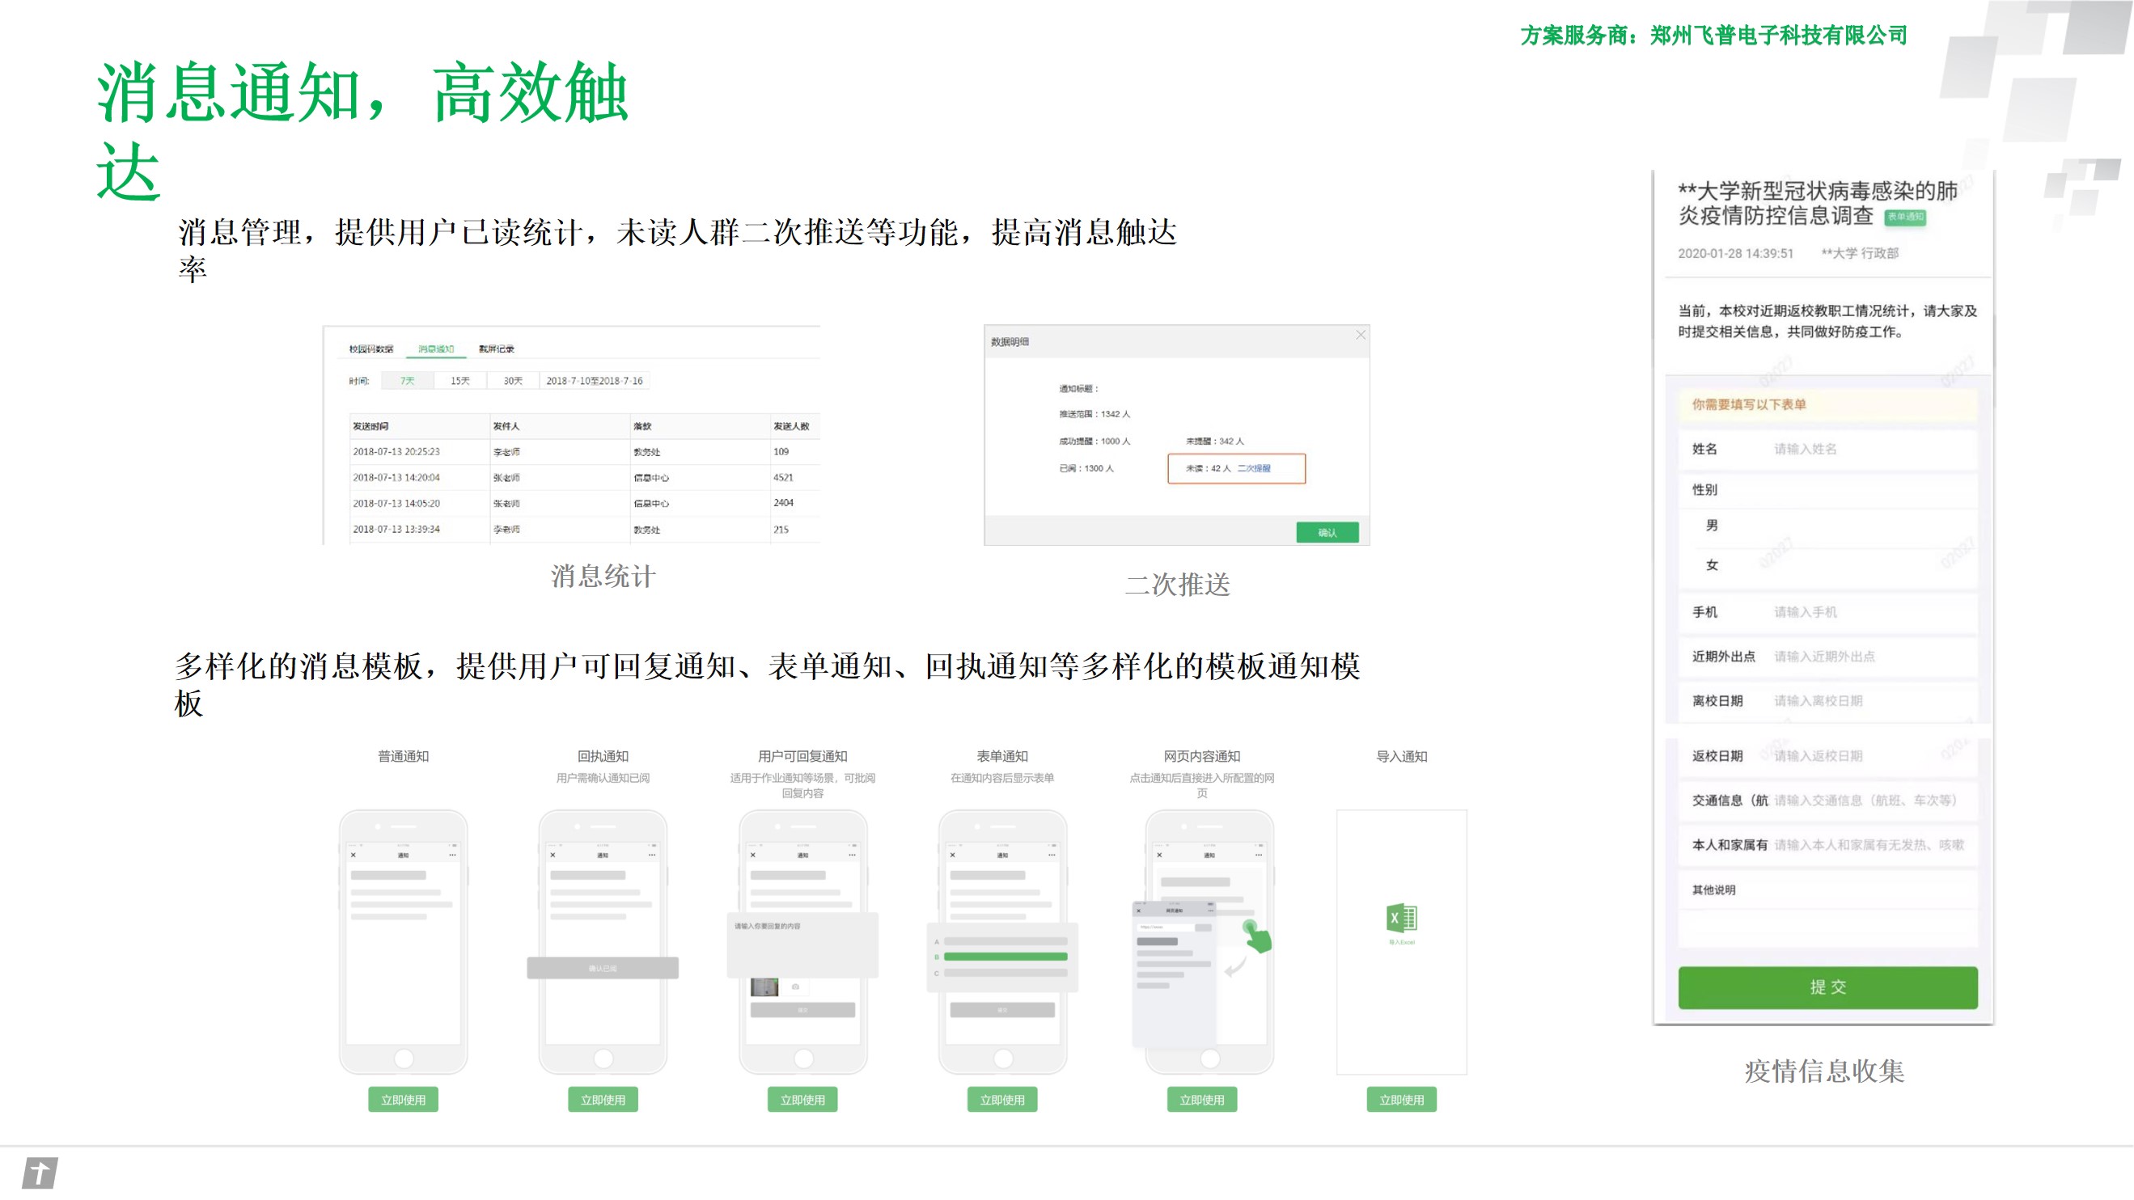Image resolution: width=2134 pixels, height=1200 pixels.
Task: Select the 7天 time filter
Action: click(x=407, y=381)
